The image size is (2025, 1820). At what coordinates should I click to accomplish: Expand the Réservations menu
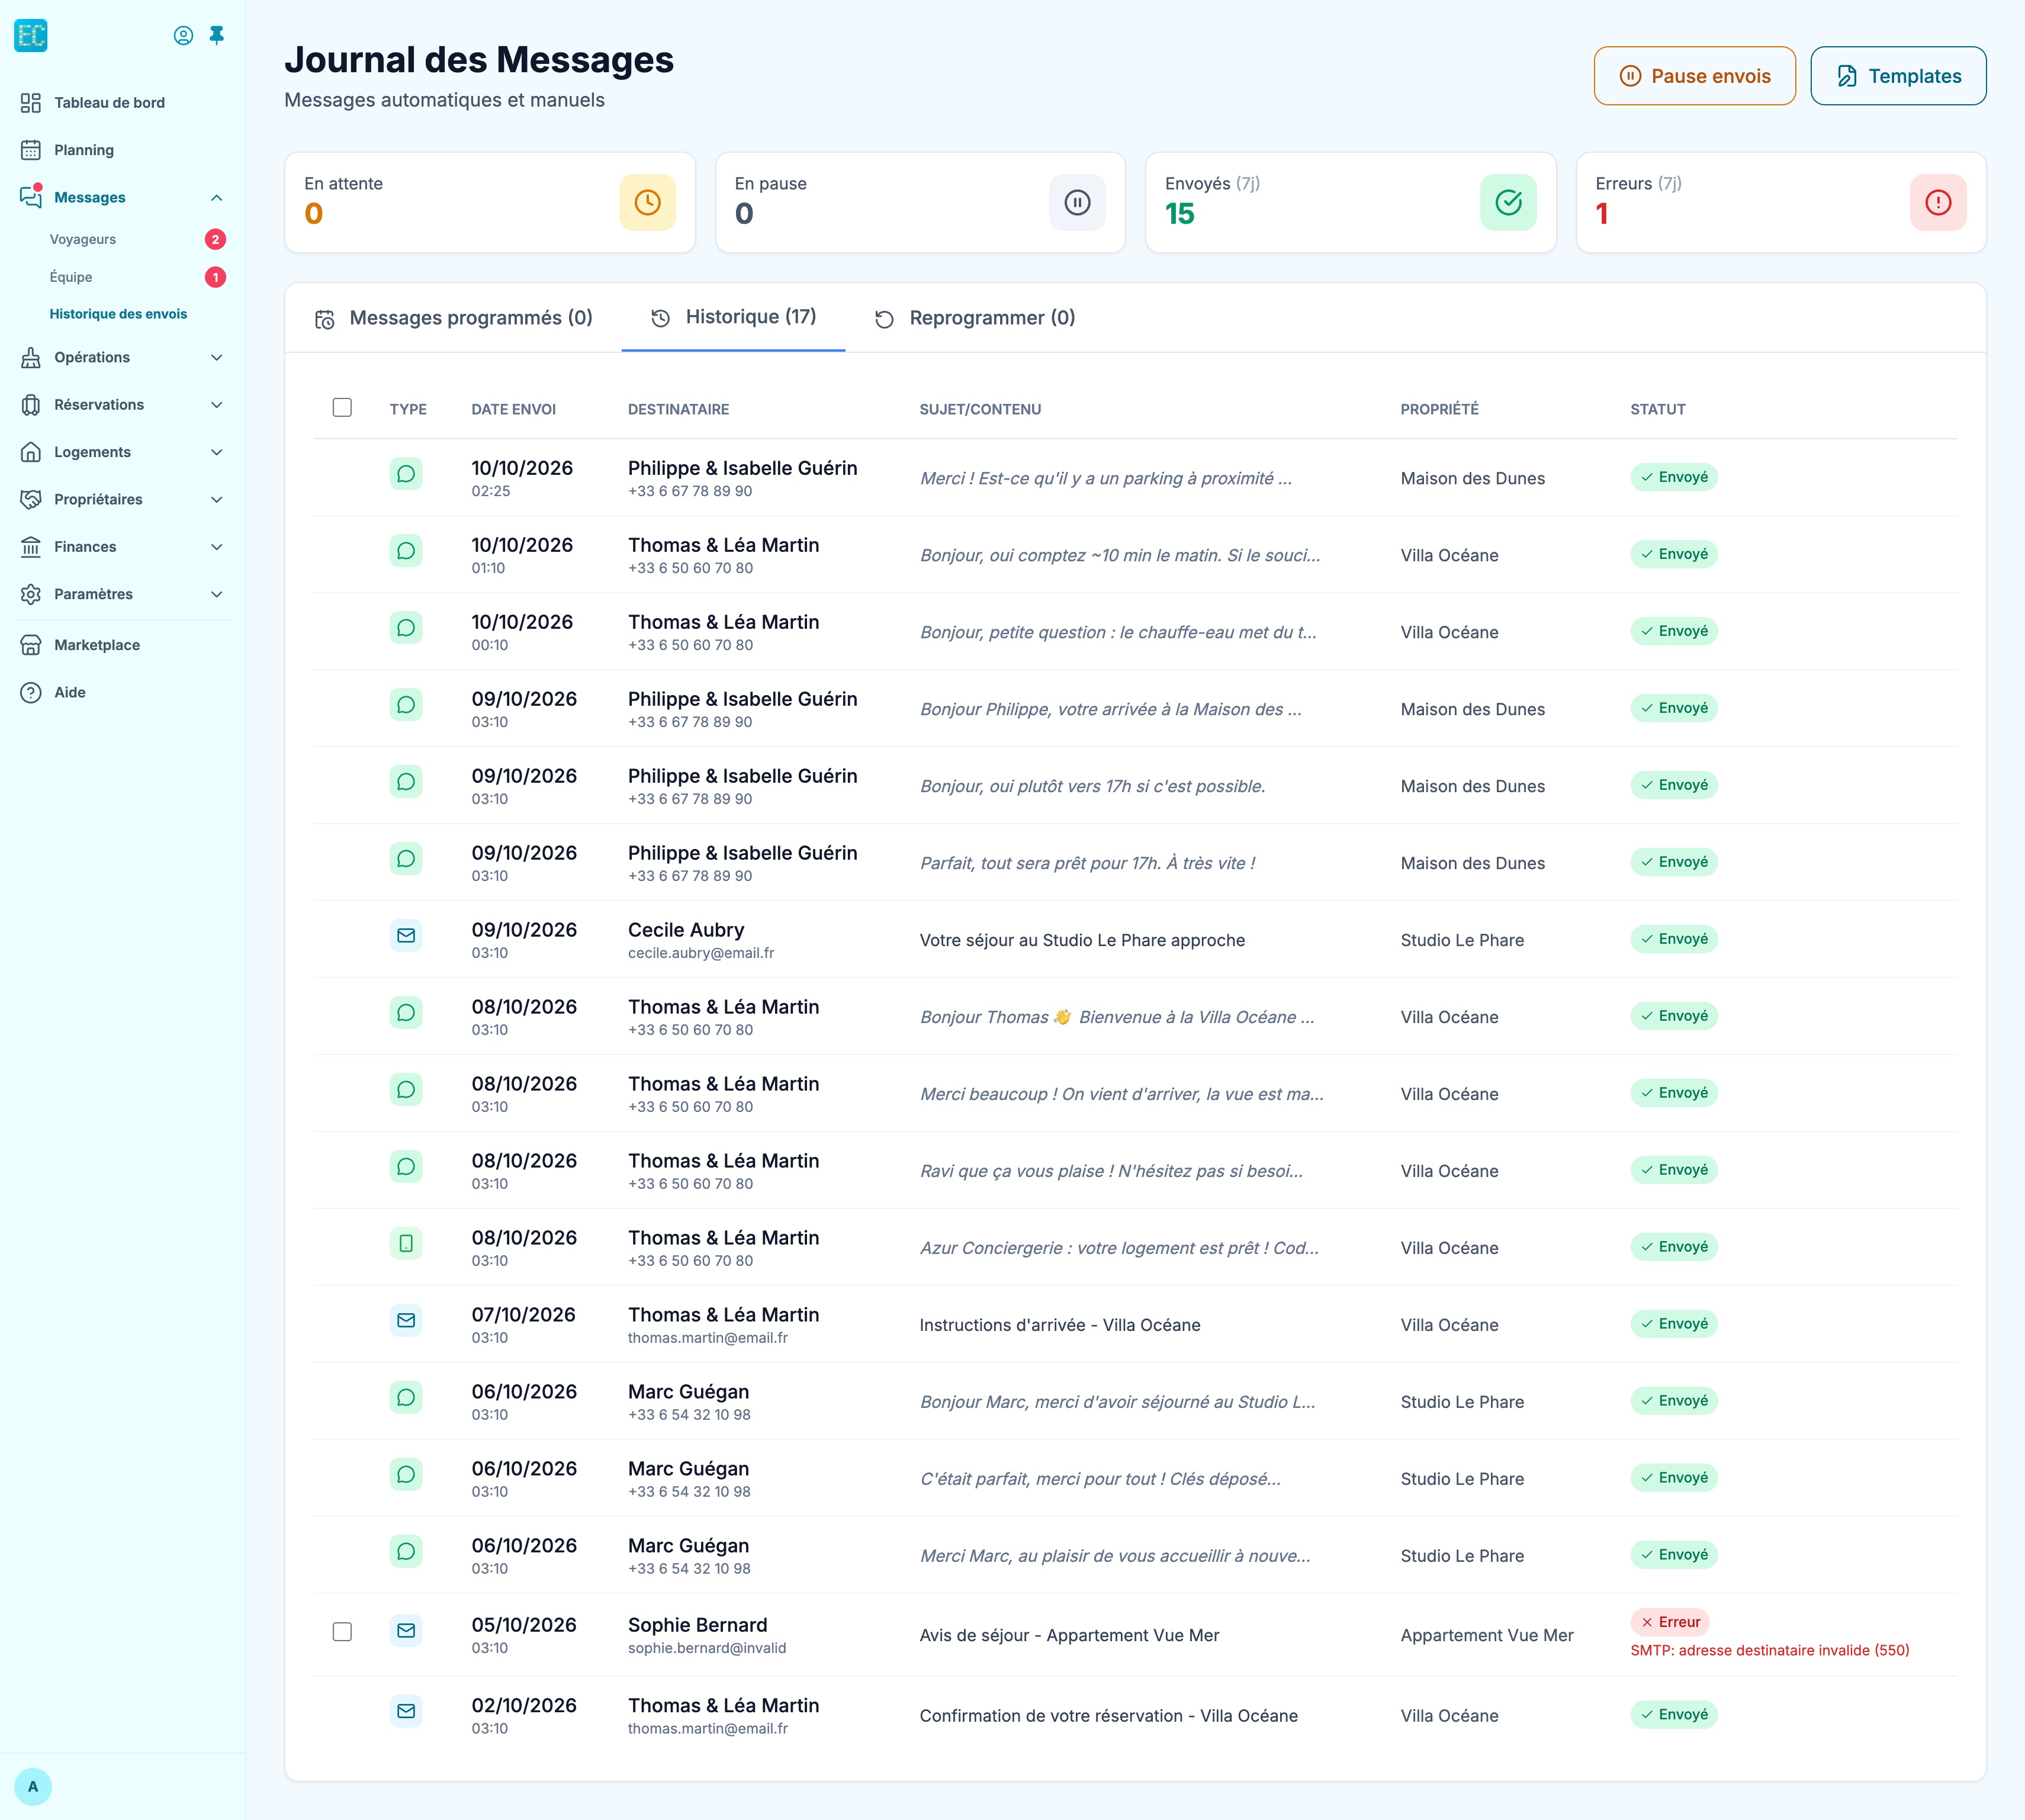(122, 405)
